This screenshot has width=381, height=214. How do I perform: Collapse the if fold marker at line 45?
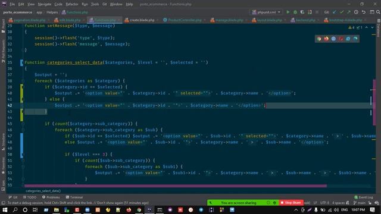[x=23, y=124]
